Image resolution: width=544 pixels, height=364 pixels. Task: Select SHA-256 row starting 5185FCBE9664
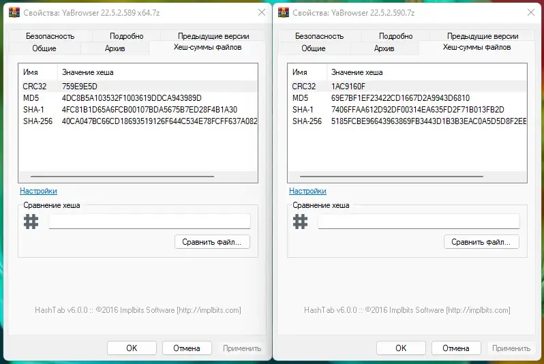(407, 121)
